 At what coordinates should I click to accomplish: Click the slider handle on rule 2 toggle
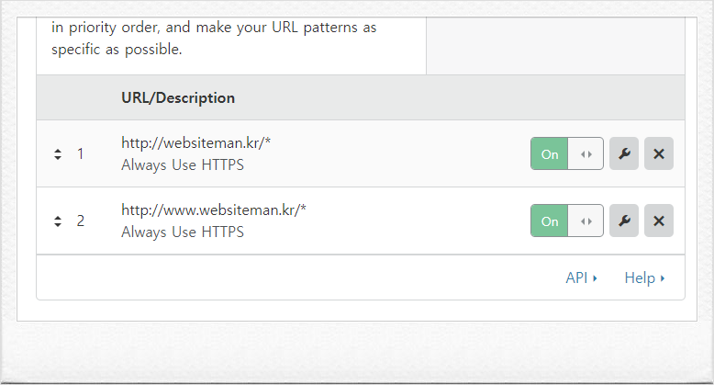coord(586,221)
